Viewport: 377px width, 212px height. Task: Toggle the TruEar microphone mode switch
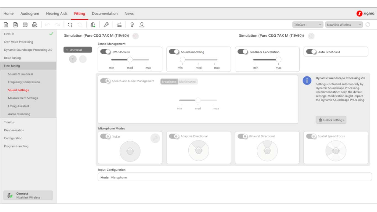pos(106,136)
